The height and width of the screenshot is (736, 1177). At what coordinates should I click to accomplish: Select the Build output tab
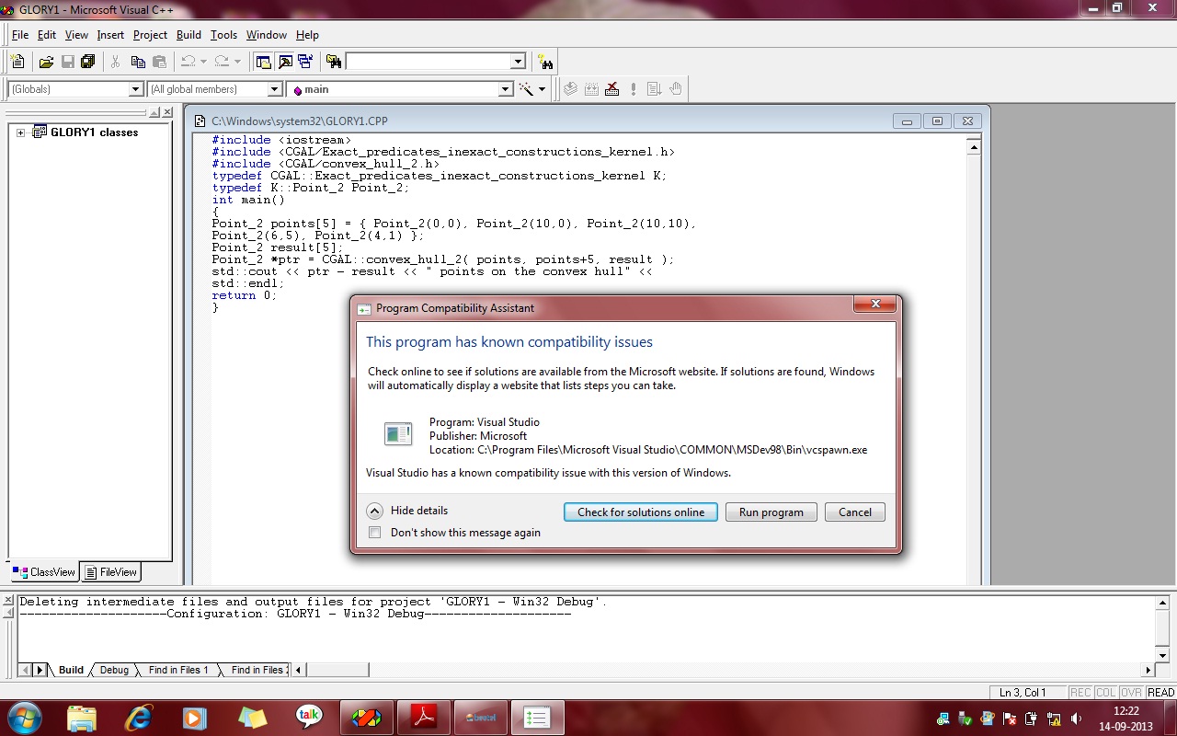(71, 670)
